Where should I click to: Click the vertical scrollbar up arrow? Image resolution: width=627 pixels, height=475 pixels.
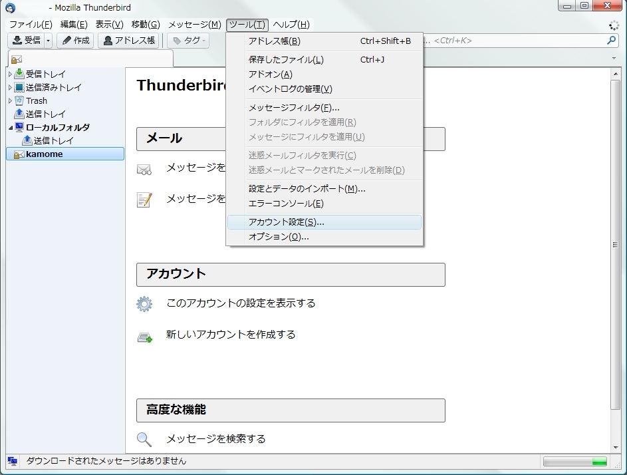(x=615, y=74)
